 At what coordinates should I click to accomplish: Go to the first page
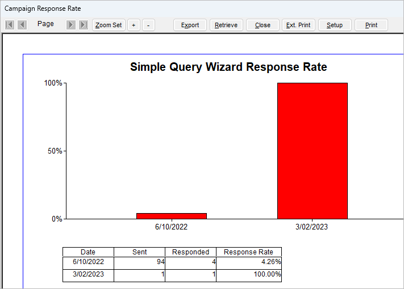pyautogui.click(x=10, y=25)
